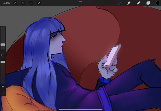Click the brush size slider handle
Screen dimensions: 161x111
[x=3, y=44]
